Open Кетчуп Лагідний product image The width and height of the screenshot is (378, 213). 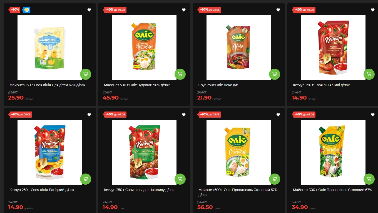[x=50, y=152]
